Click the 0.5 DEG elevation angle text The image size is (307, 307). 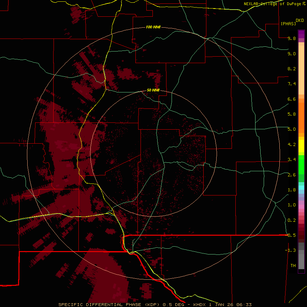pyautogui.click(x=174, y=305)
